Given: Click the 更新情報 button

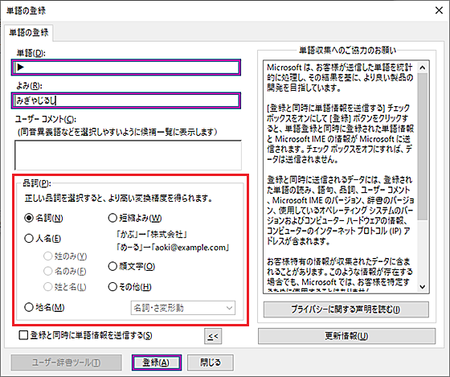Looking at the screenshot, I should click(346, 336).
